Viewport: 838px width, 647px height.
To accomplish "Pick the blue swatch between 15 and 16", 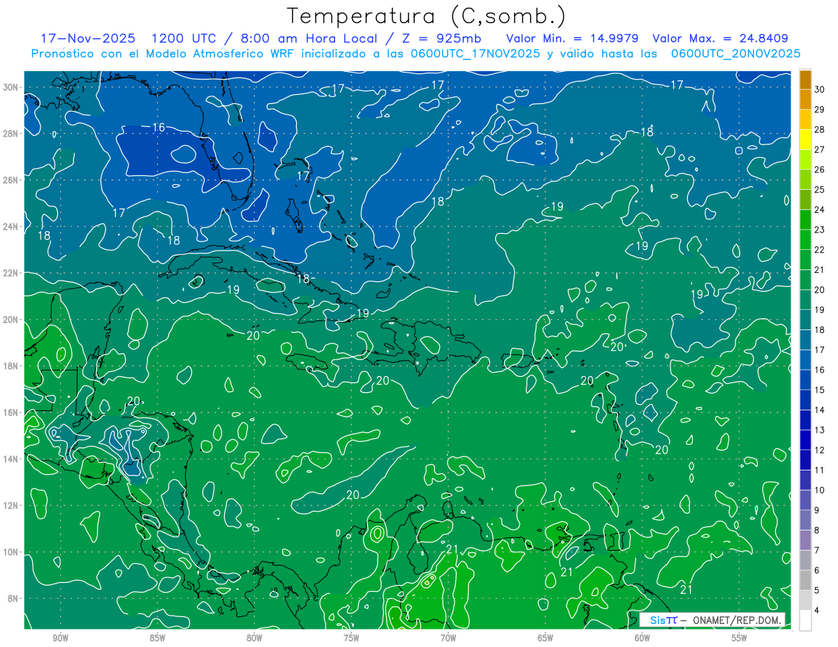I will click(x=805, y=380).
